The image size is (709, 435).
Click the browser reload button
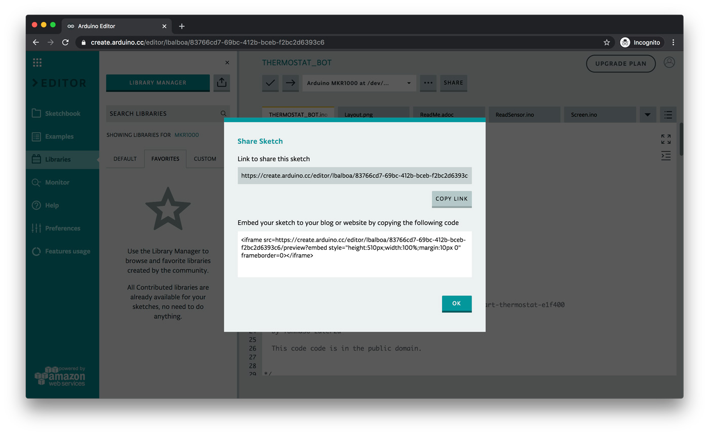point(65,43)
